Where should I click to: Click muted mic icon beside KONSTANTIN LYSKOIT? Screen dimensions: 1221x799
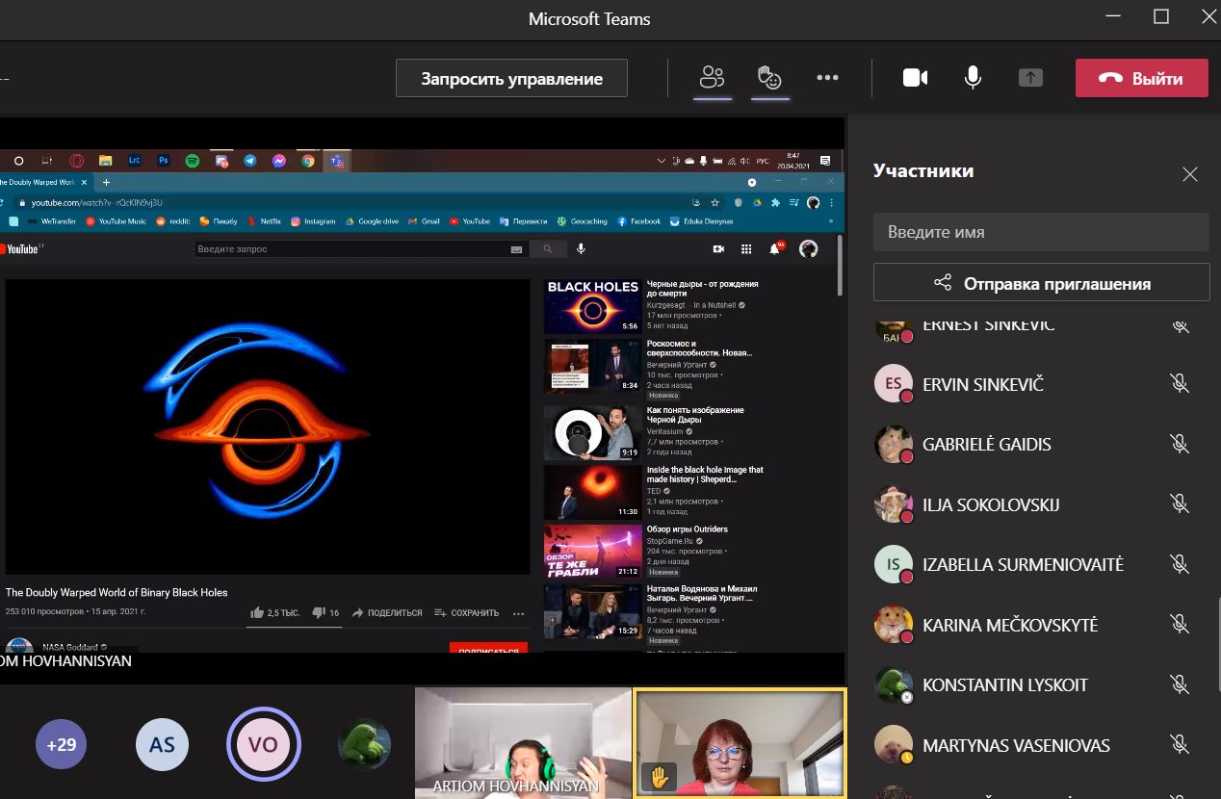pyautogui.click(x=1180, y=684)
